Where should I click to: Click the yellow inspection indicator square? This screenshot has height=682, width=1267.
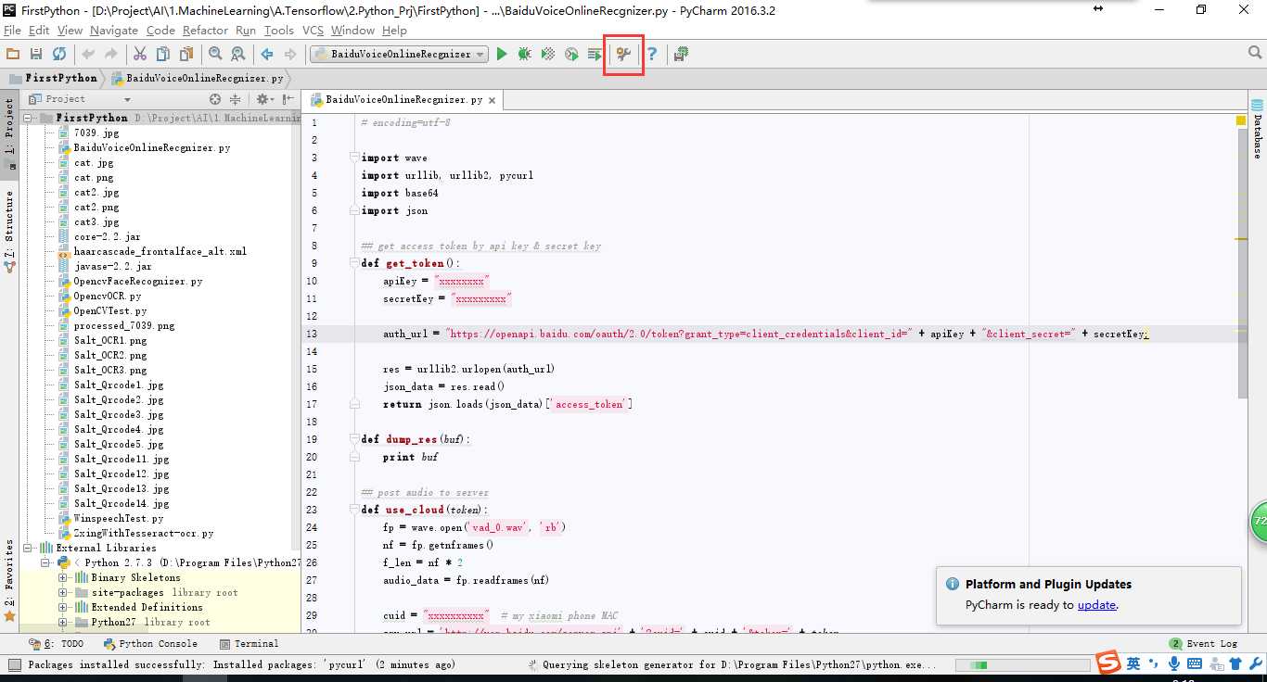coord(1241,120)
